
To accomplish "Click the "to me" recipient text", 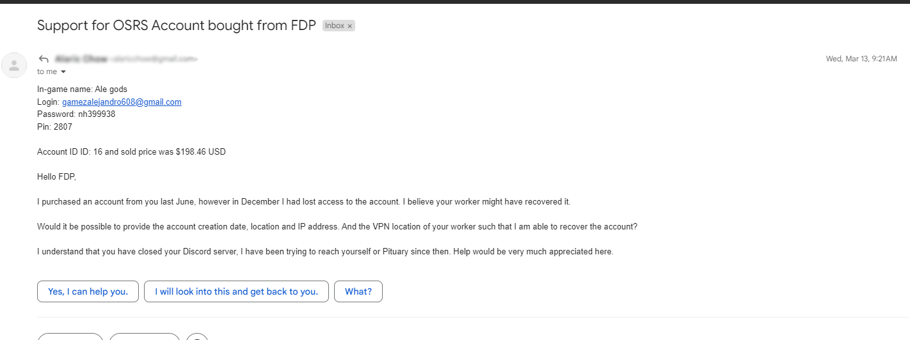I will pos(47,72).
